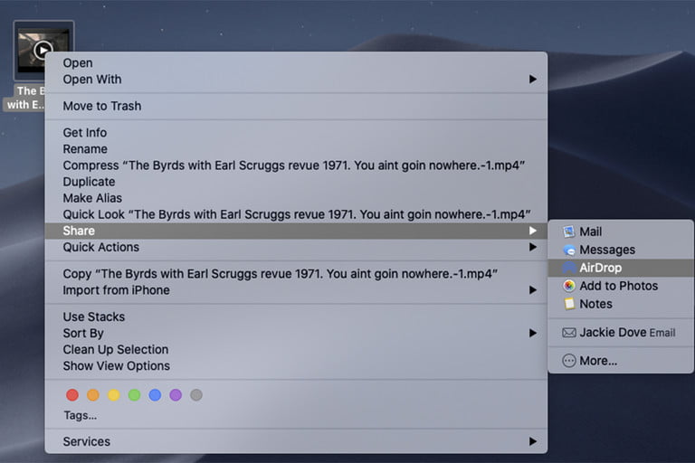Apply the orange color tag
The height and width of the screenshot is (463, 695).
tap(93, 395)
